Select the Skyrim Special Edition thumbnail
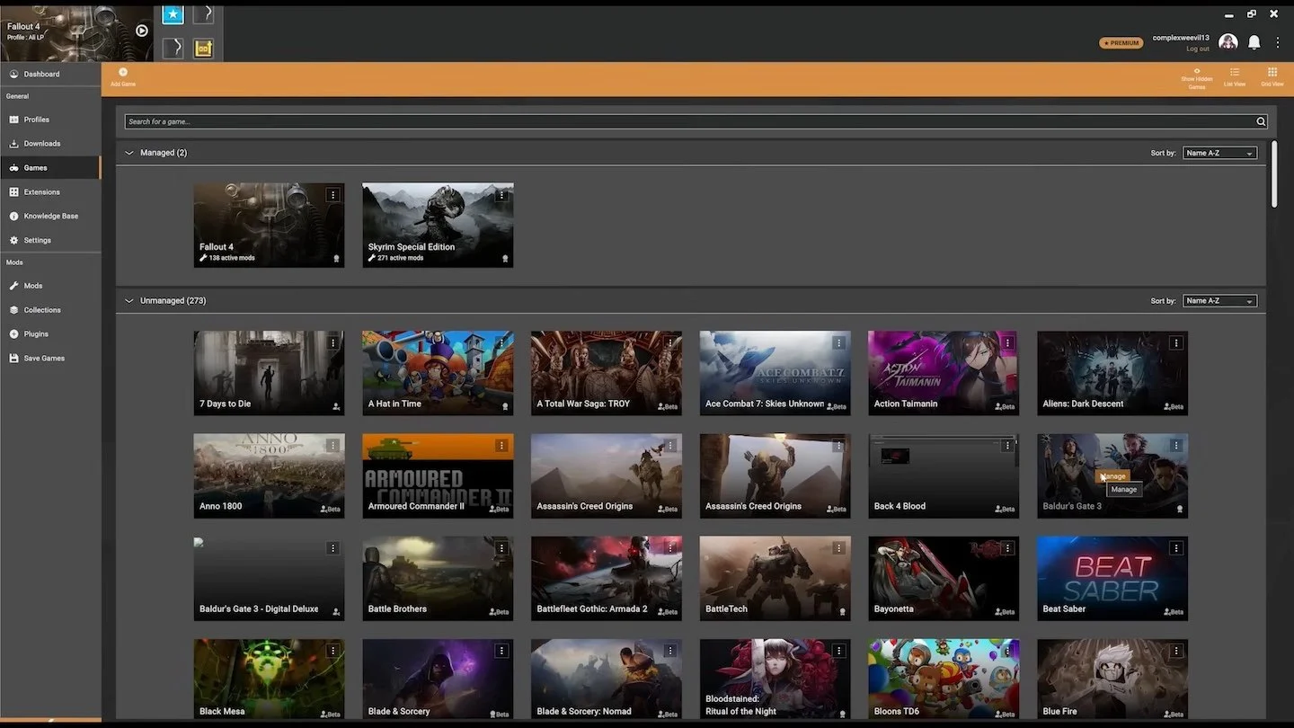 (x=438, y=225)
